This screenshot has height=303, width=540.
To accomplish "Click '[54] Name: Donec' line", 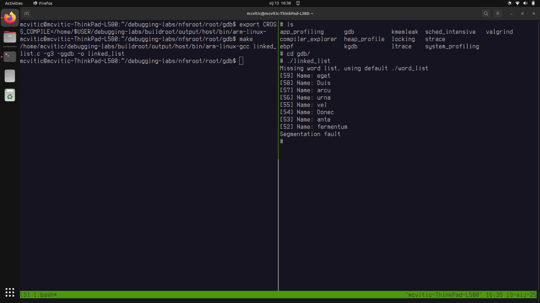I will coord(307,112).
